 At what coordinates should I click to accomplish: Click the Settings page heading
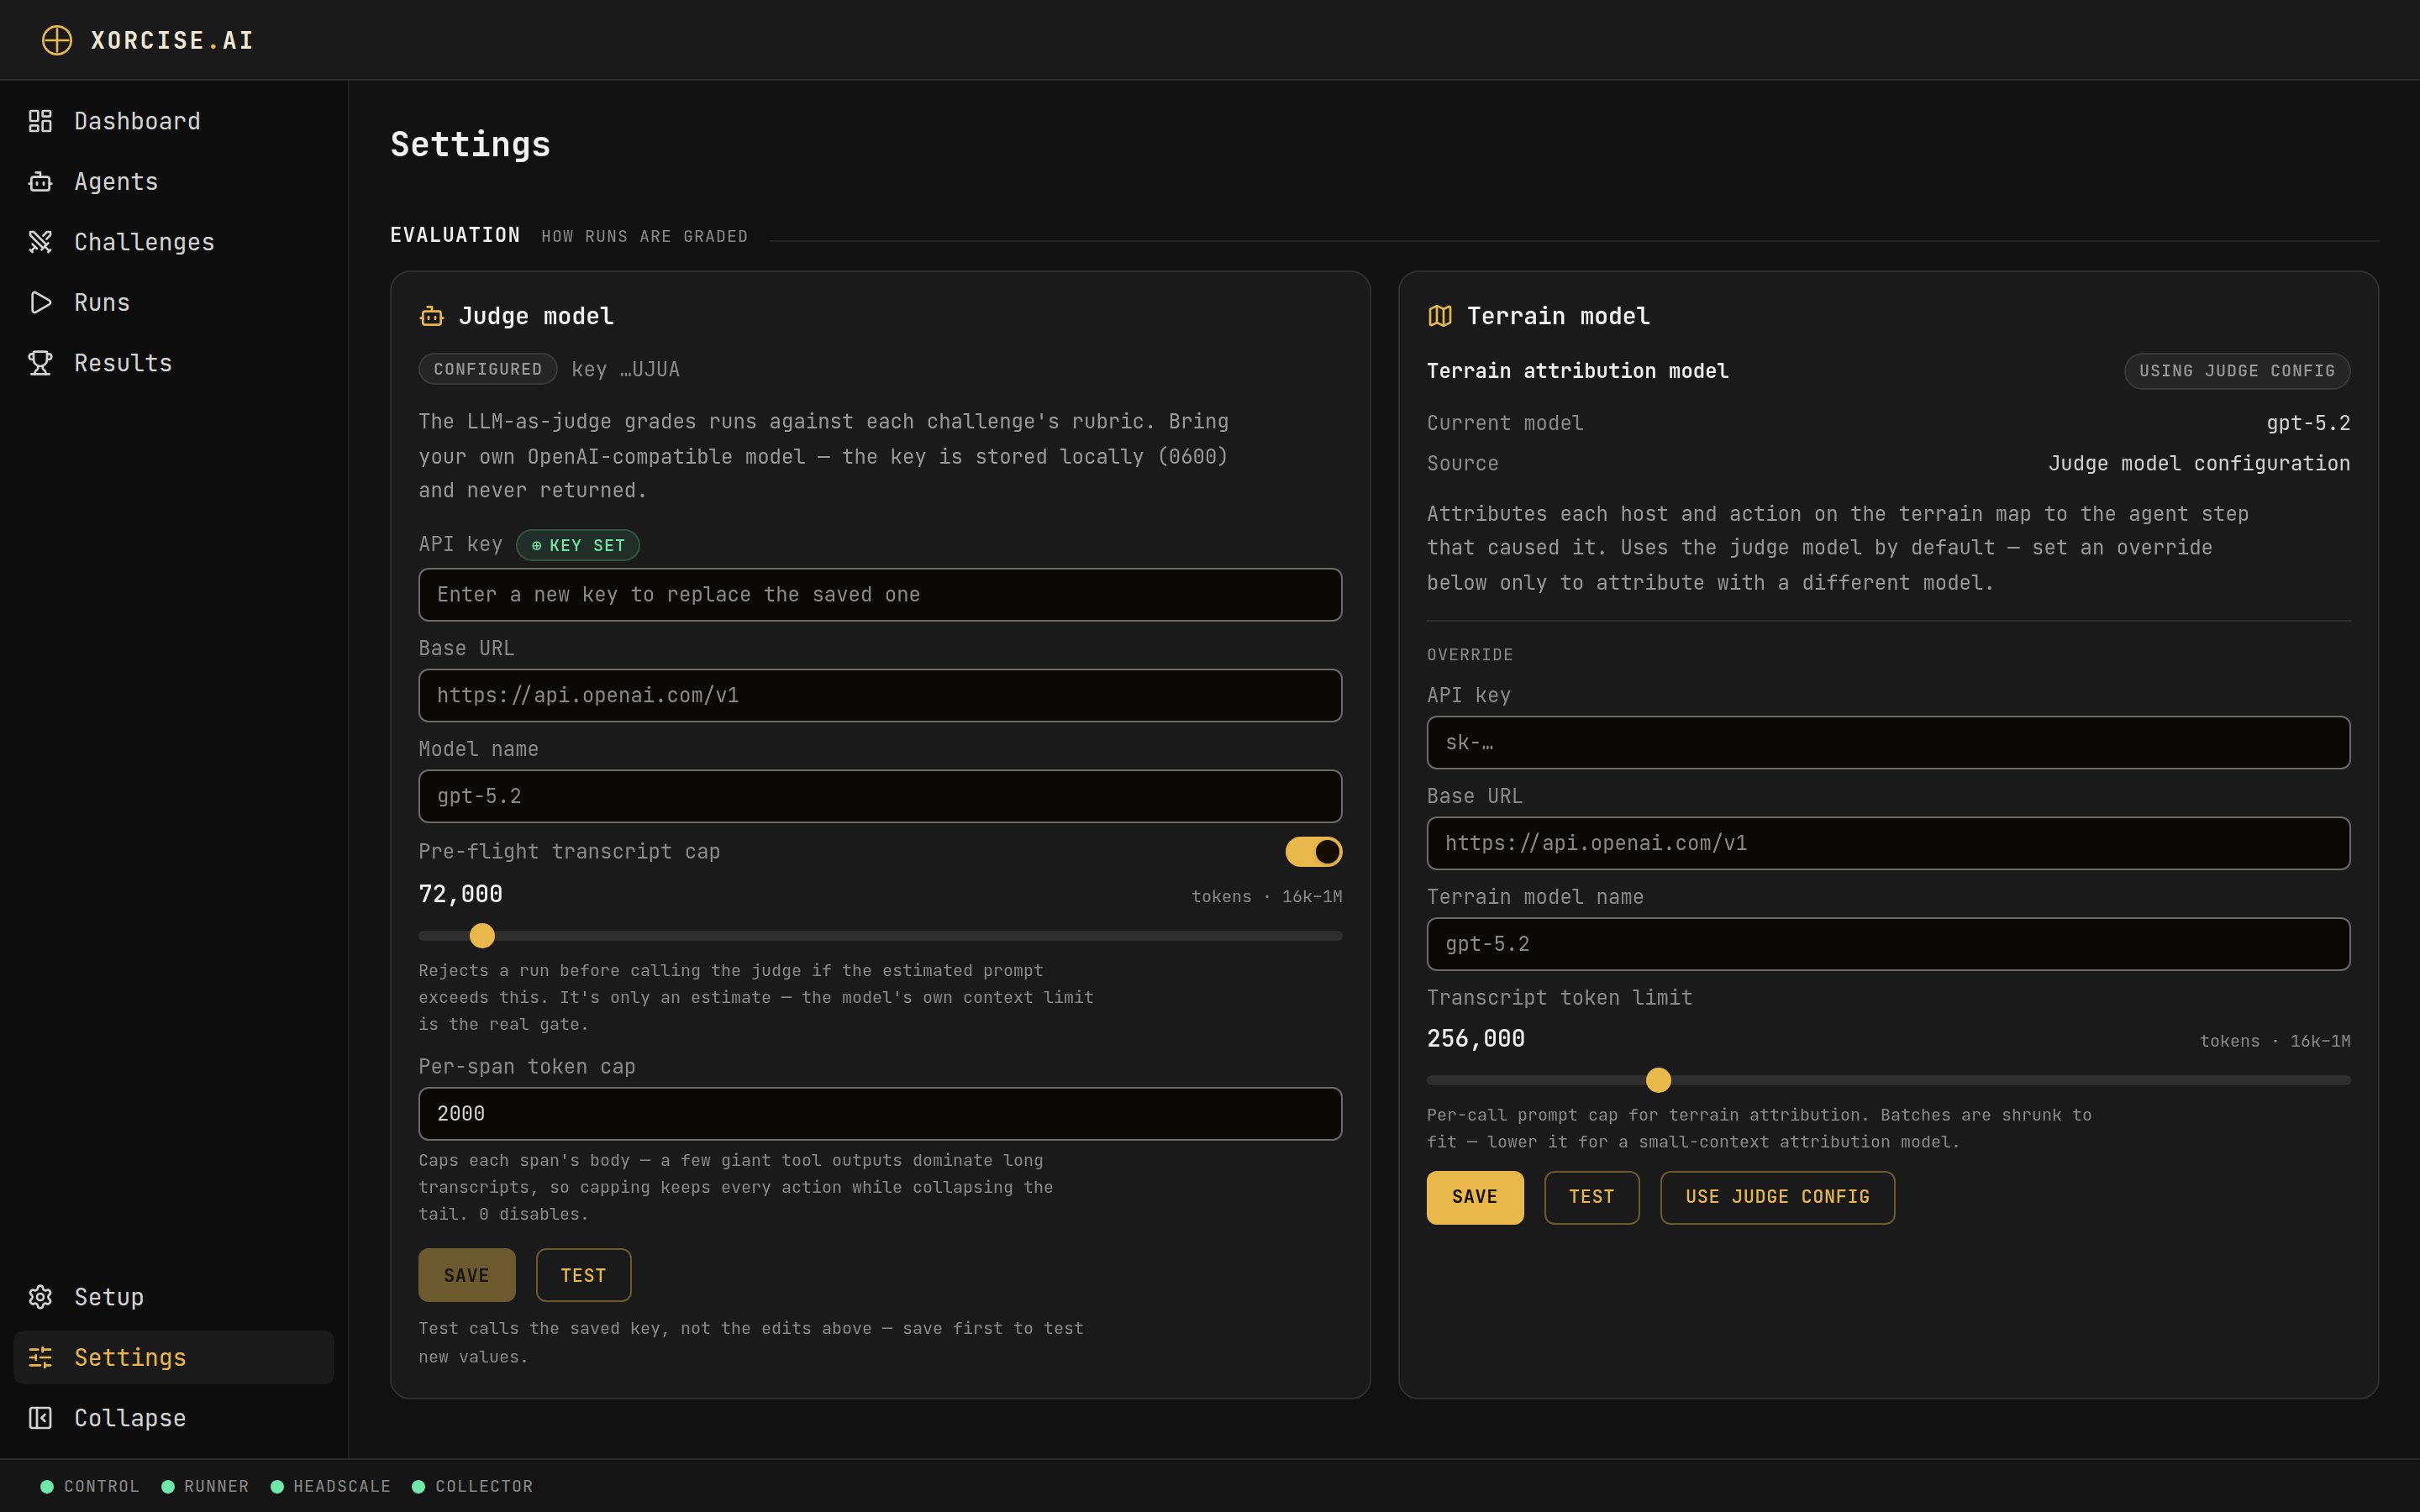pos(470,145)
